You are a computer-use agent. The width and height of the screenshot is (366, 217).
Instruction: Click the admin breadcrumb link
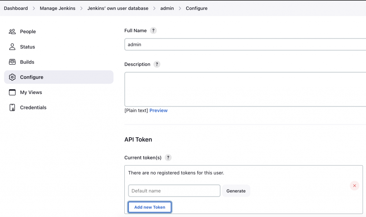[x=167, y=8]
